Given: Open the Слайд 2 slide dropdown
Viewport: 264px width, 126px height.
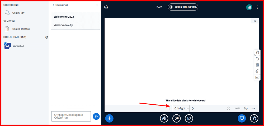Looking at the screenshot, I should [181, 108].
